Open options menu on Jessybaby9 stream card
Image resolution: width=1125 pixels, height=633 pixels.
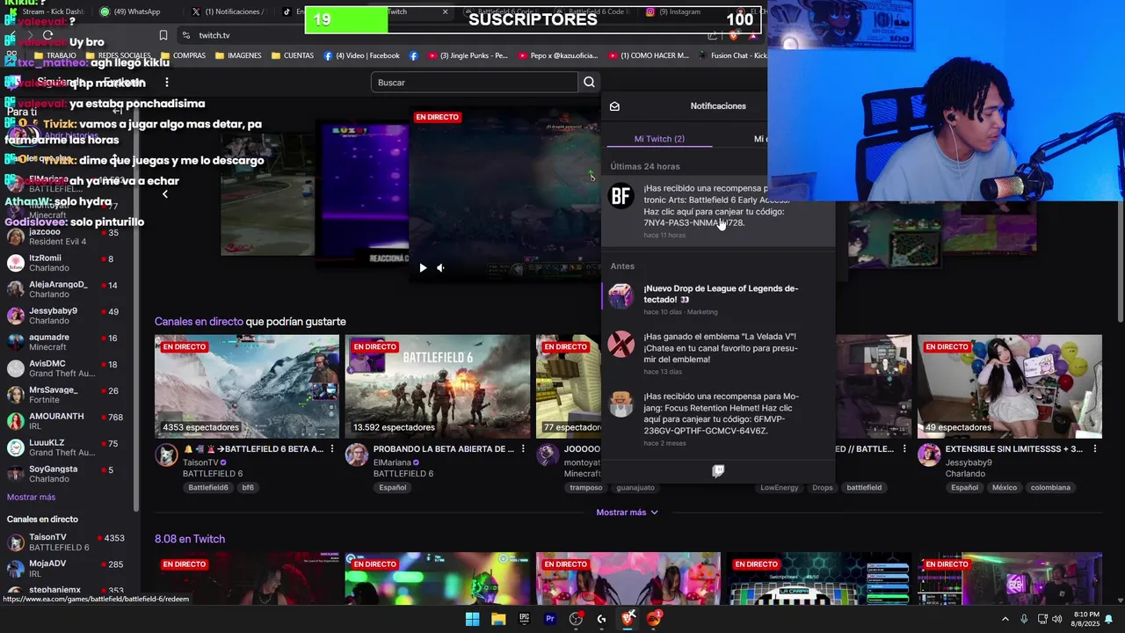[1095, 449]
